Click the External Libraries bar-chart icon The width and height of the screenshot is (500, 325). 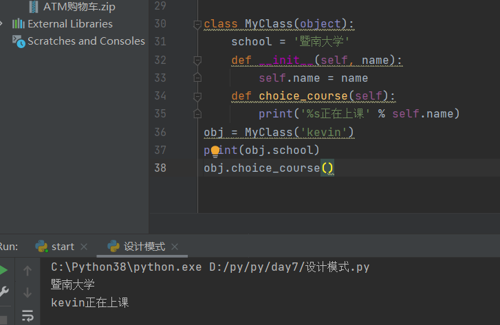19,23
